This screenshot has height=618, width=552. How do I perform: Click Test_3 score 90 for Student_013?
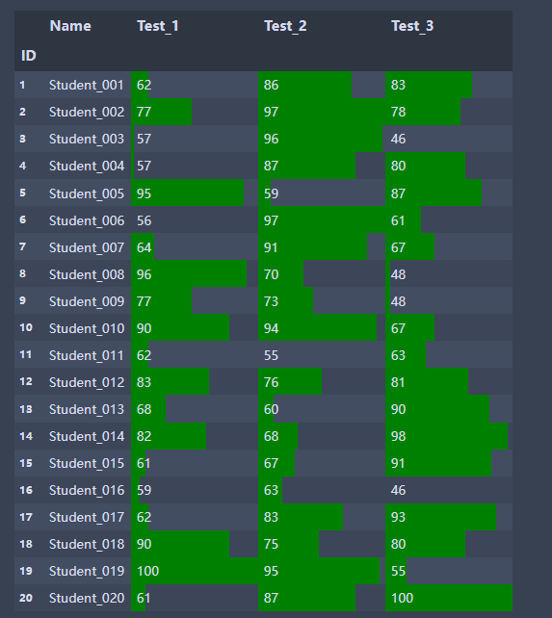(449, 409)
